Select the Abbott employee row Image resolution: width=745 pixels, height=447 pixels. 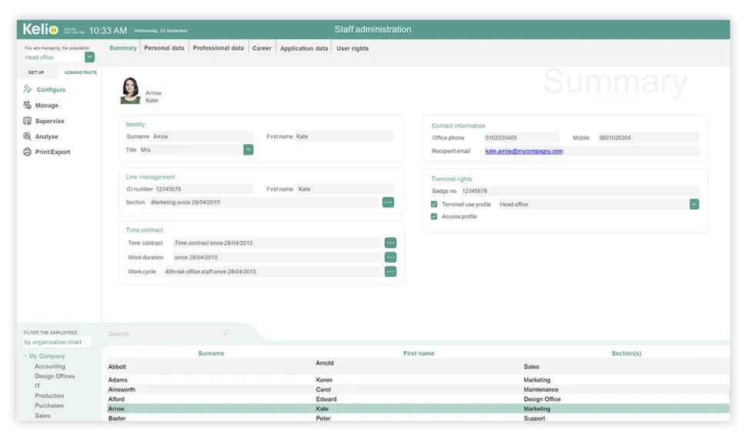point(418,366)
